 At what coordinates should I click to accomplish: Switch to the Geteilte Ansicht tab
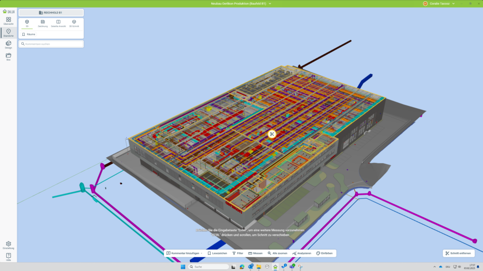(x=58, y=23)
